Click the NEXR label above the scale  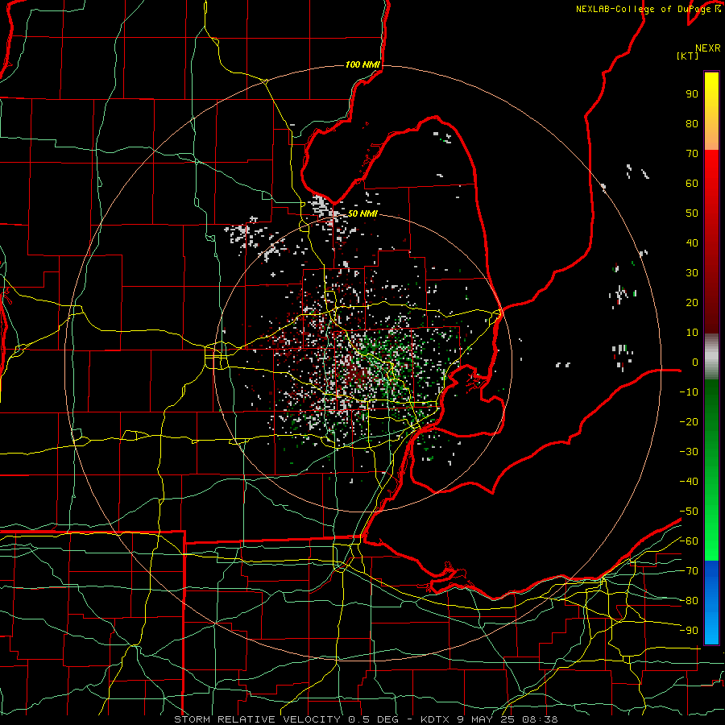[x=708, y=48]
